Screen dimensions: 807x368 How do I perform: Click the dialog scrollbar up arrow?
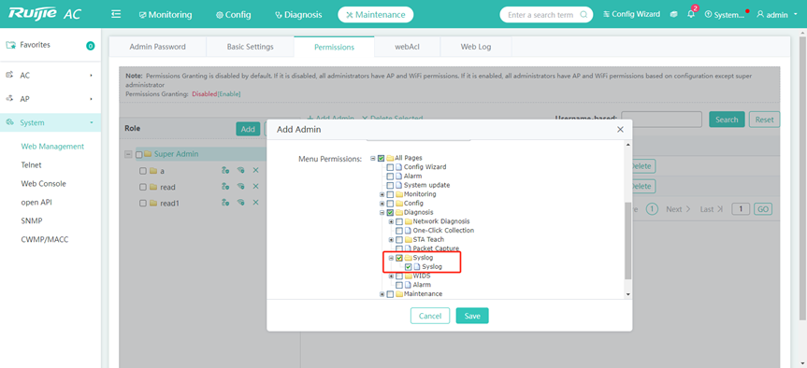627,145
